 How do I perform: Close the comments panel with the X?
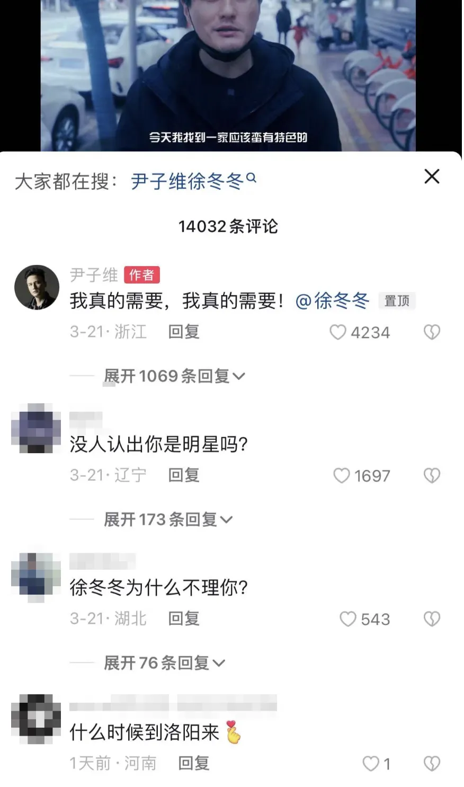(432, 176)
